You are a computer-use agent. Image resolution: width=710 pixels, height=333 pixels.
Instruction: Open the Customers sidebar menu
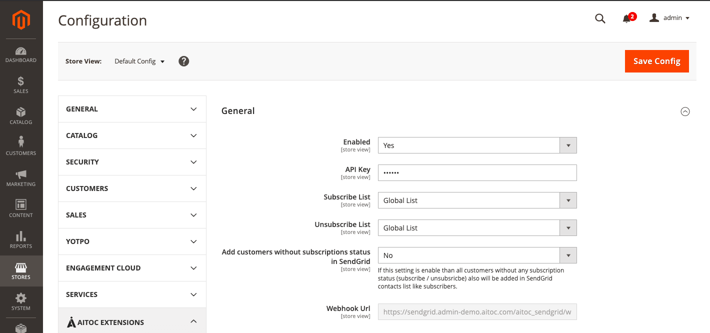click(x=21, y=147)
